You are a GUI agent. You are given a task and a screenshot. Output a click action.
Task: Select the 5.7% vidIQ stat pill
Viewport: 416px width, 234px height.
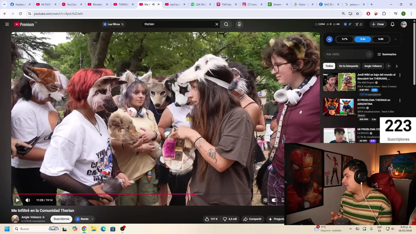pos(344,39)
